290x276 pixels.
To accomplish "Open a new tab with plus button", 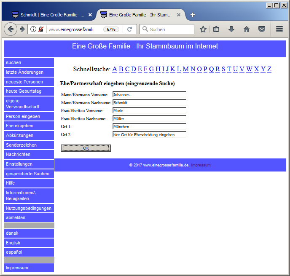I will 193,15.
